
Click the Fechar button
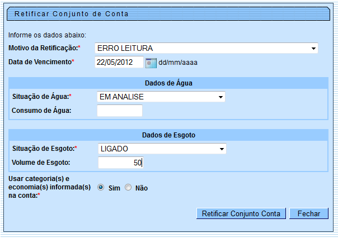point(309,213)
